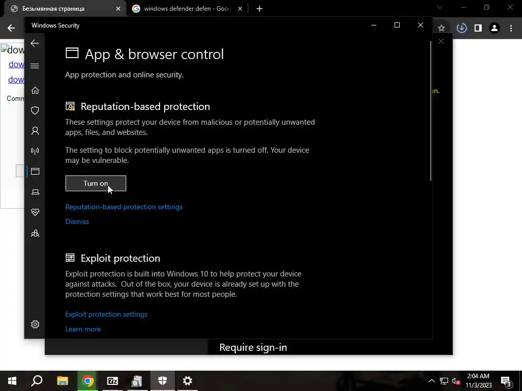Open the network tray icon

click(444, 381)
